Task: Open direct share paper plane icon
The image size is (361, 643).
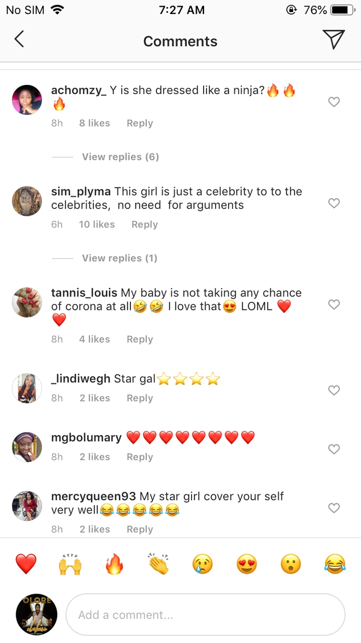Action: tap(333, 39)
